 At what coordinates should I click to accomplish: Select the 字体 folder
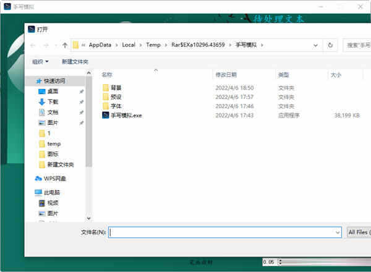pos(112,106)
